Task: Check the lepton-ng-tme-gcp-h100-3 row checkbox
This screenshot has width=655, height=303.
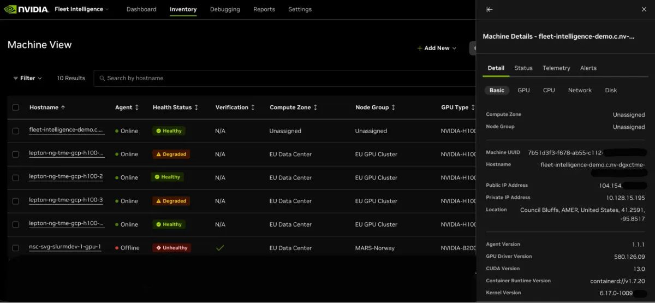Action: pos(16,201)
